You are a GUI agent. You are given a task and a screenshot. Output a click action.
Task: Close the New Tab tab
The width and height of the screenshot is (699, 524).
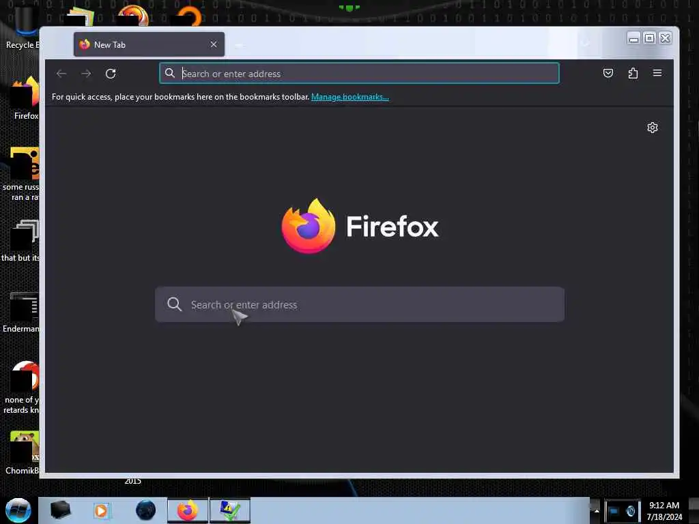pyautogui.click(x=214, y=44)
